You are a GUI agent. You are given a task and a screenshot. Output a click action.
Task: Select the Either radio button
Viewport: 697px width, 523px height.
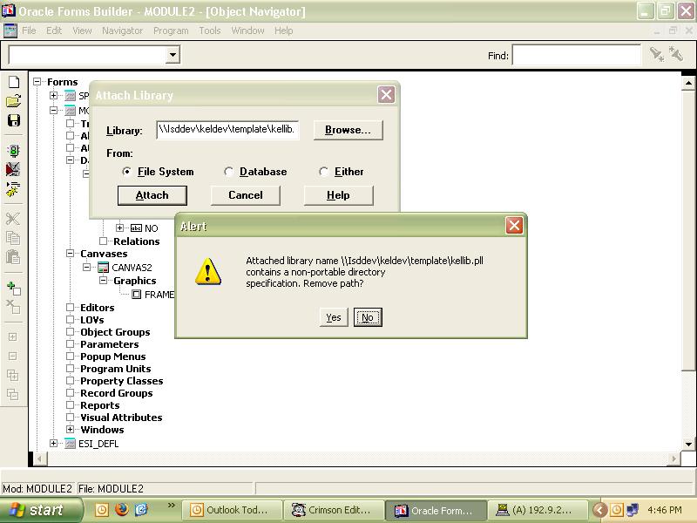(323, 172)
